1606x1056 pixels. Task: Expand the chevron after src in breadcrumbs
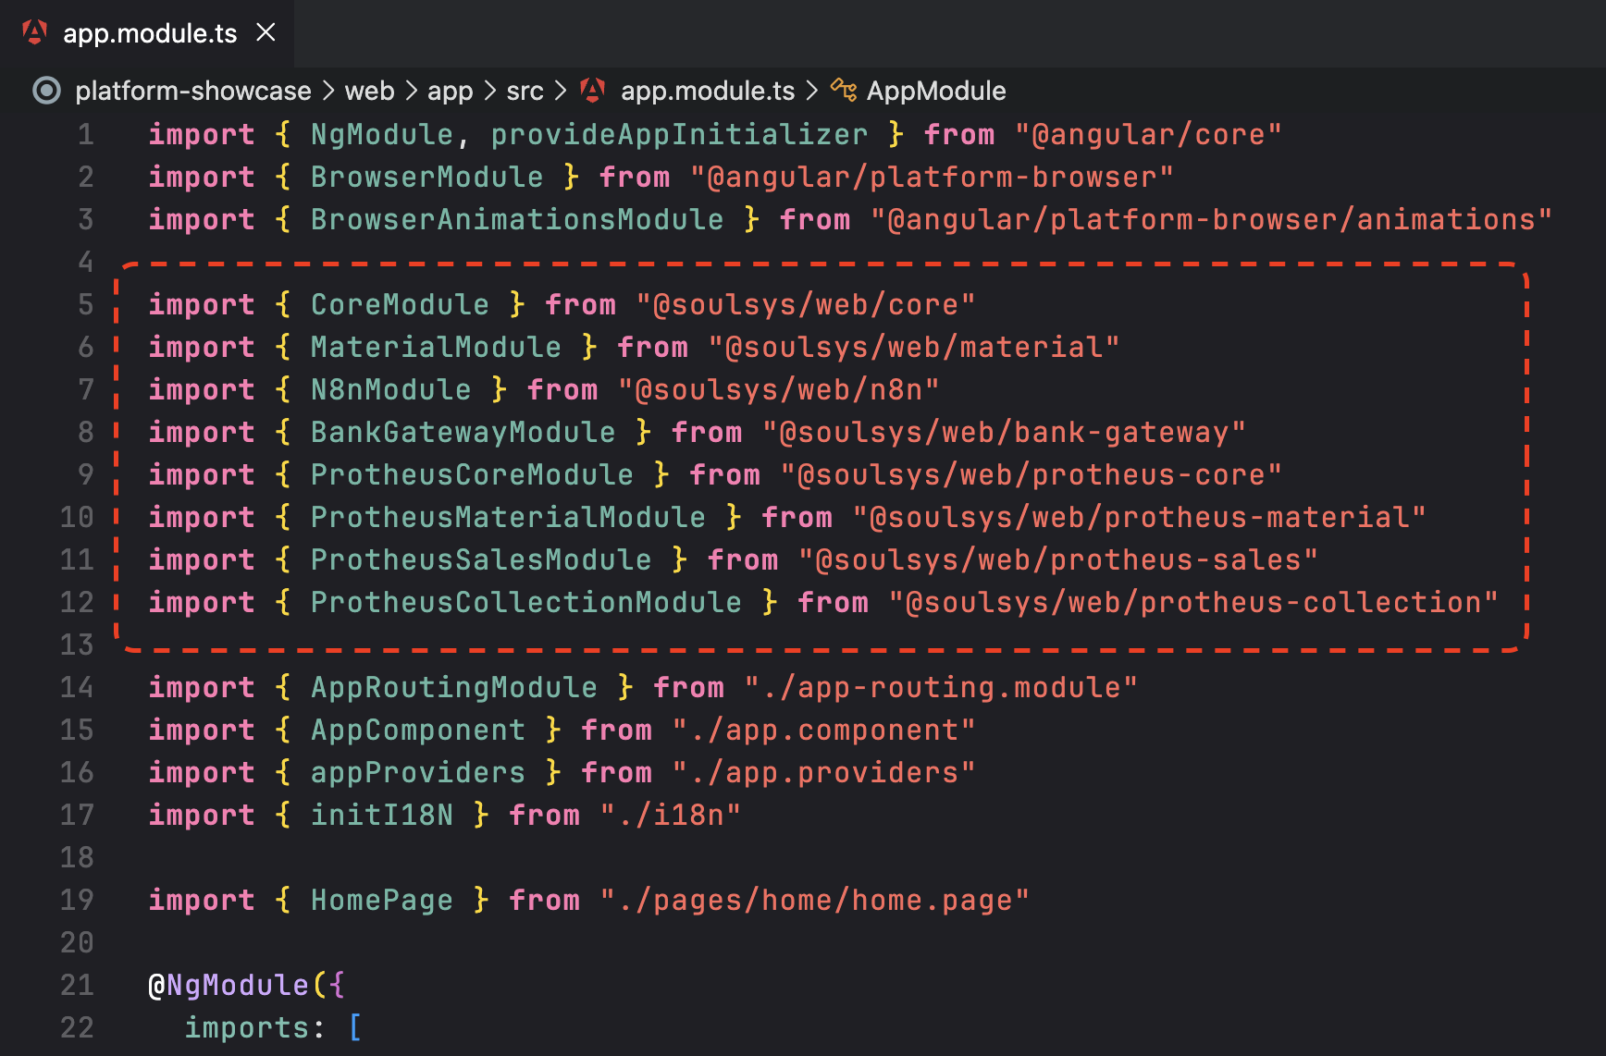pos(560,90)
